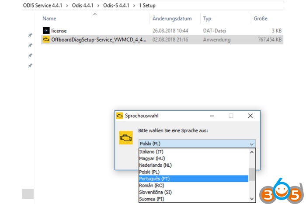Choose Română (RO) from dropdown list
The width and height of the screenshot is (306, 204).
(152, 186)
